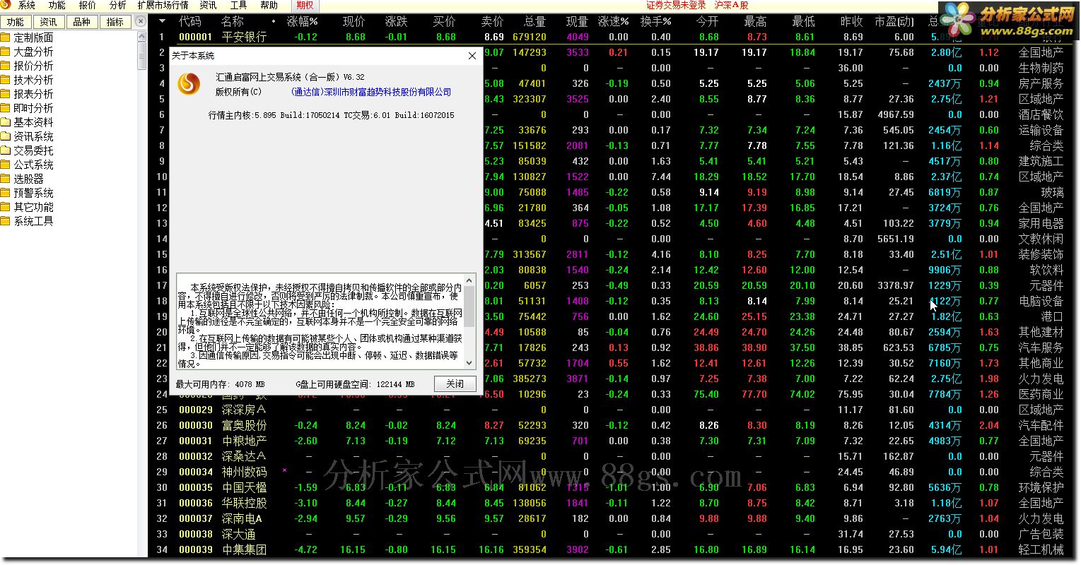Click industry cell 生物制药
1081x565 pixels.
coord(1041,68)
